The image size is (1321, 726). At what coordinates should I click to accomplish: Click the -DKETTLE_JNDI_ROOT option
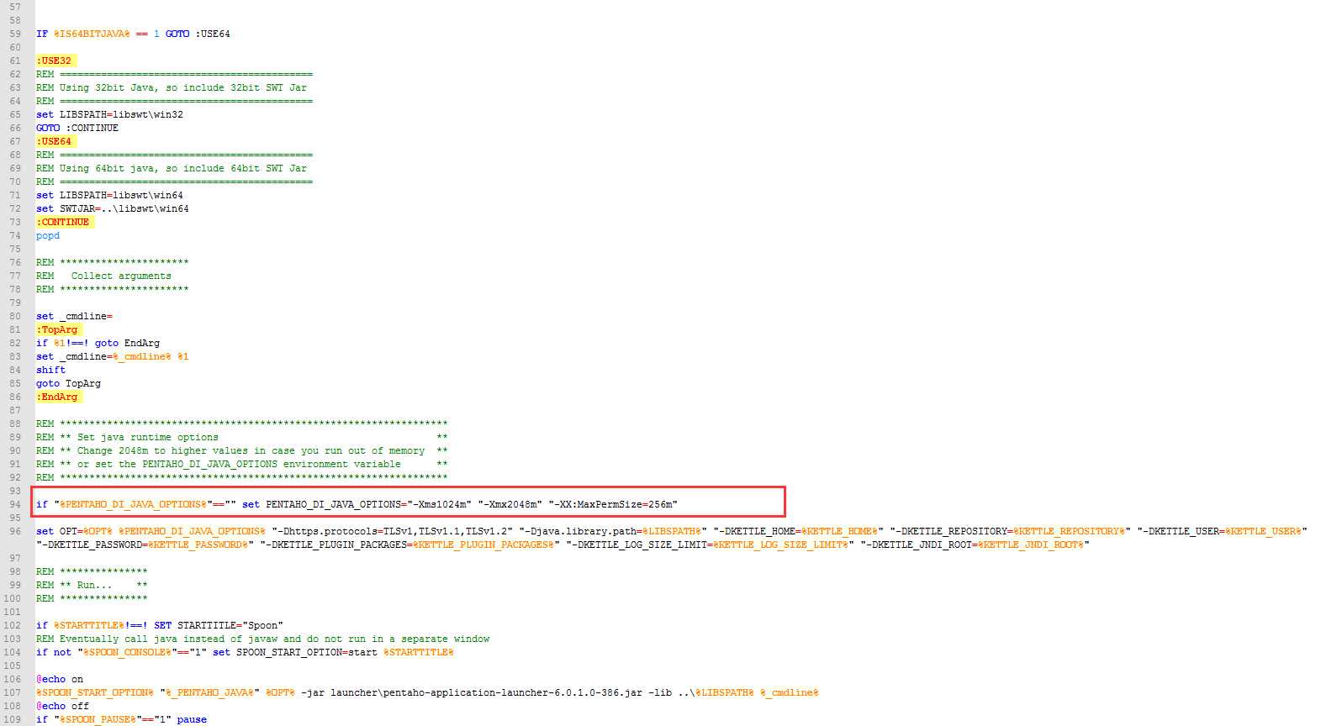coord(975,544)
